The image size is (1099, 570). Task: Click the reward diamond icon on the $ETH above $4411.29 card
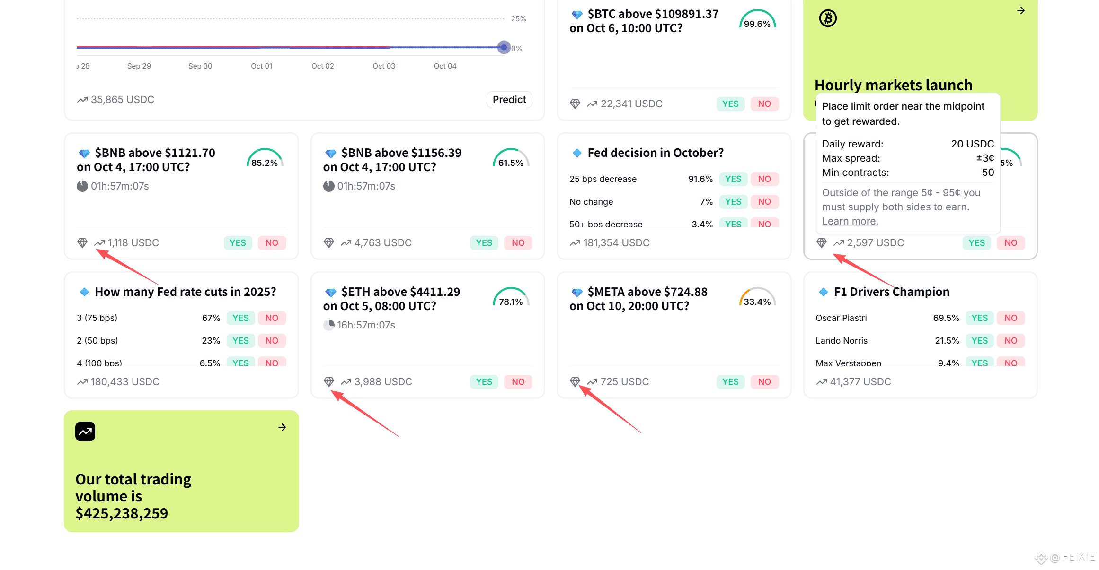(x=329, y=381)
